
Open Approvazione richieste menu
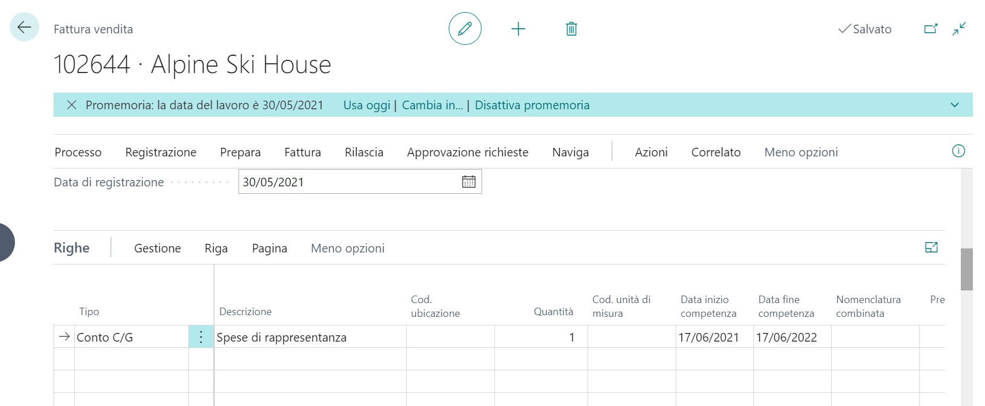pos(468,152)
